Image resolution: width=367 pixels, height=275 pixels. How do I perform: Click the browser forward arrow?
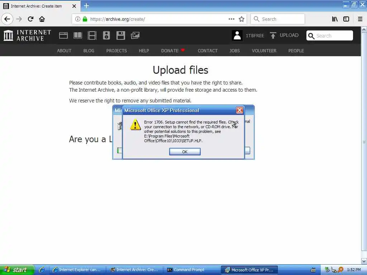click(19, 19)
